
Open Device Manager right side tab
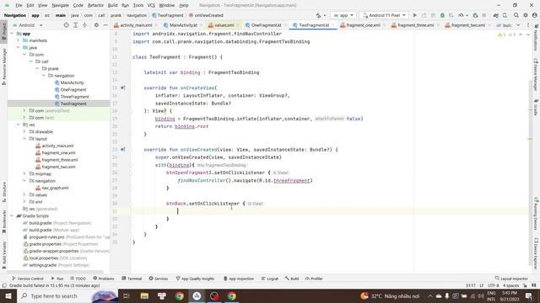(x=536, y=75)
